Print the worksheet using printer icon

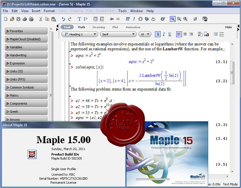(x=25, y=19)
